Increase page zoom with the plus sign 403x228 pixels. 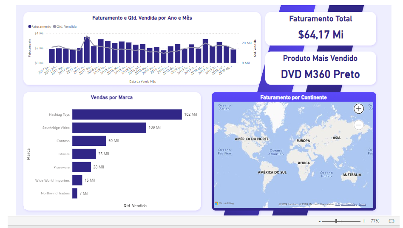(364, 221)
